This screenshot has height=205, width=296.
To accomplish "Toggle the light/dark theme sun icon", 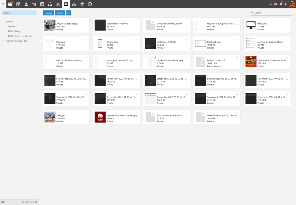I will coord(286,4).
